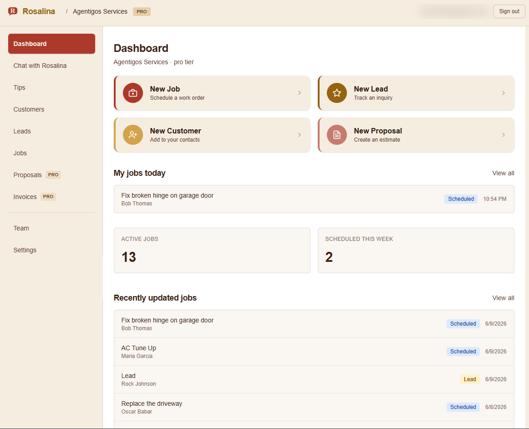Click the Rosalina logo icon
The image size is (529, 429).
pyautogui.click(x=12, y=11)
